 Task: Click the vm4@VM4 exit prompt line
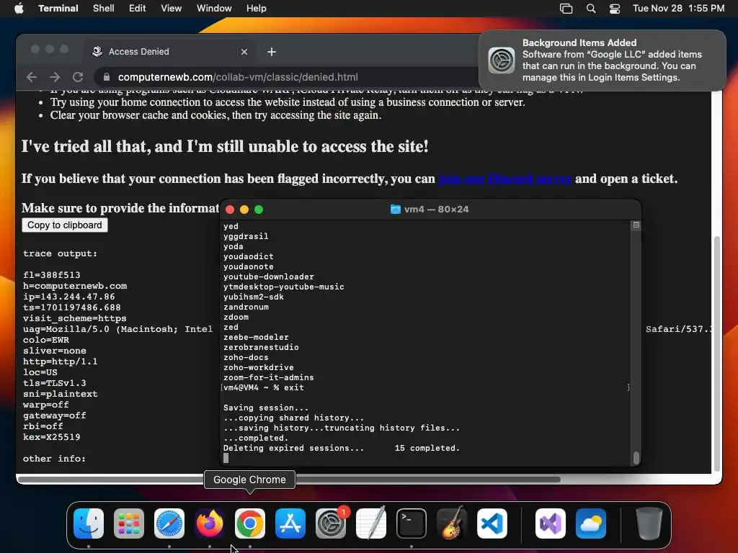click(x=264, y=387)
